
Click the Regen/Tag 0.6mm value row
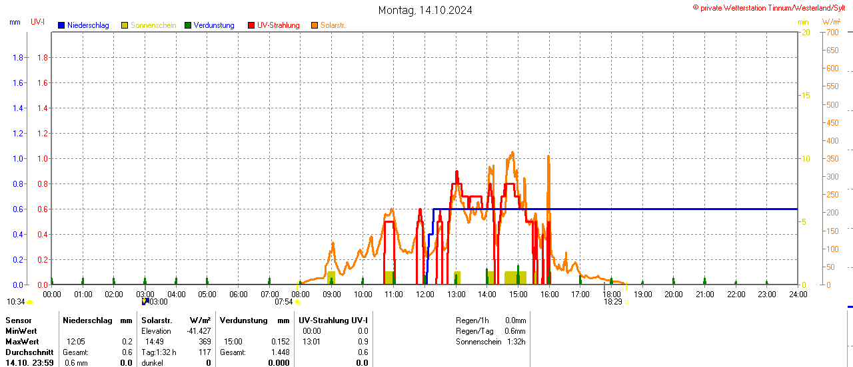click(x=490, y=331)
